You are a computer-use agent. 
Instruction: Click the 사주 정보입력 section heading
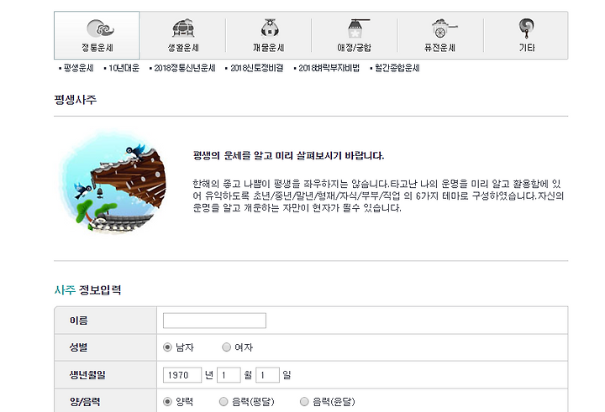(87, 289)
